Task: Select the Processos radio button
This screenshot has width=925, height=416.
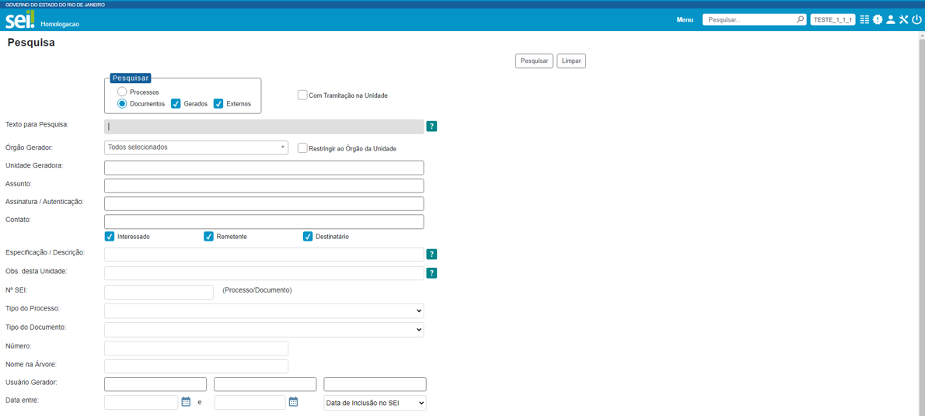Action: [122, 92]
